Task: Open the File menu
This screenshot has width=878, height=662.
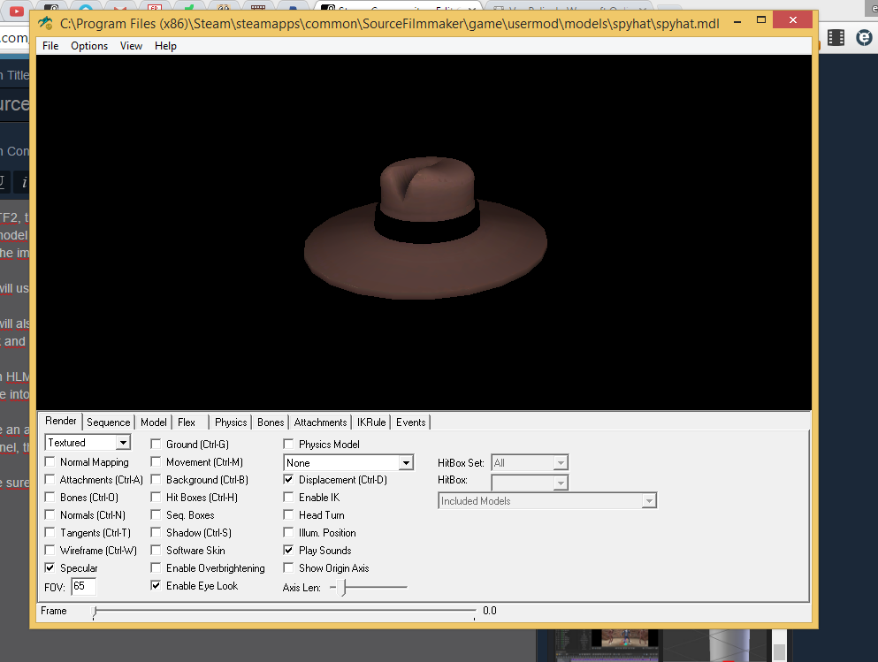Action: point(50,46)
